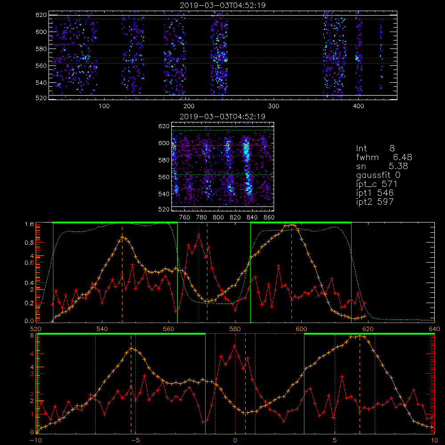Click the '10' x-axis label on the bottom plot

point(434,440)
